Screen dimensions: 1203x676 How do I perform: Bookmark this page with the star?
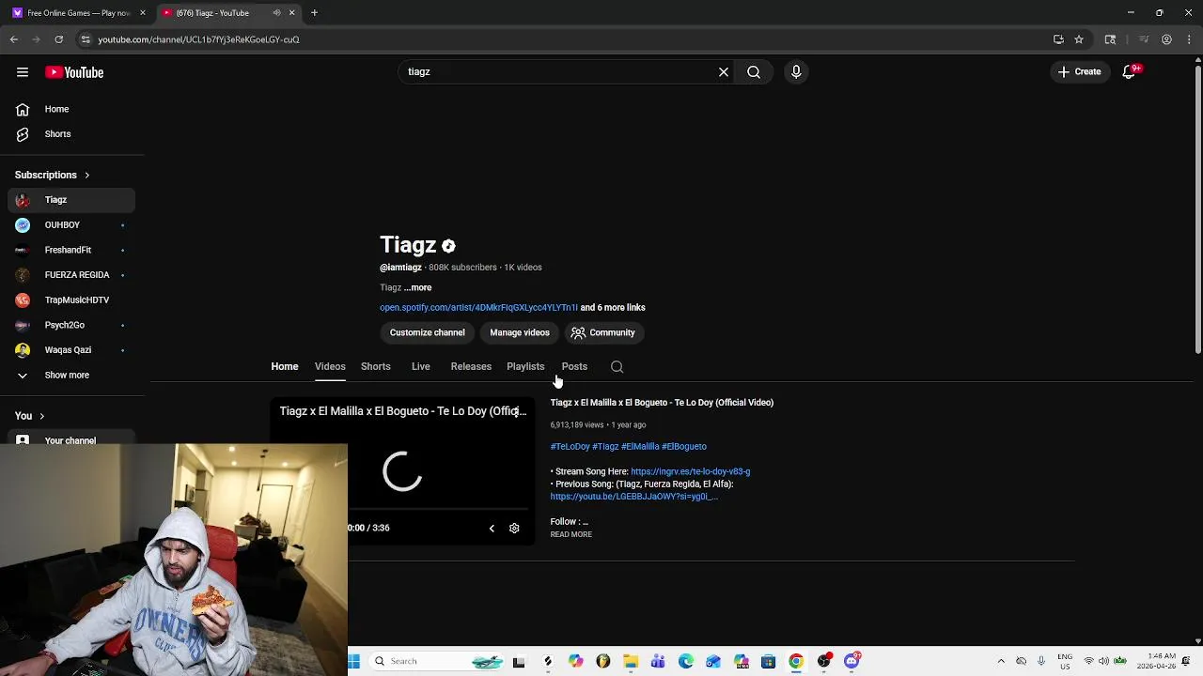[1079, 39]
